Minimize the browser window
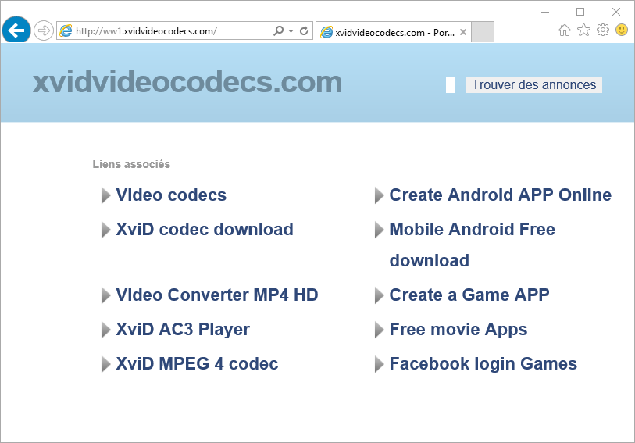This screenshot has width=635, height=443. [545, 12]
